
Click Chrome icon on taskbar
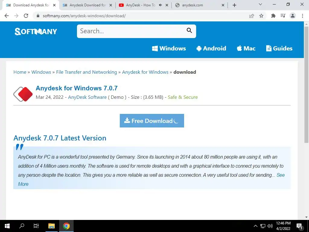pyautogui.click(x=66, y=226)
